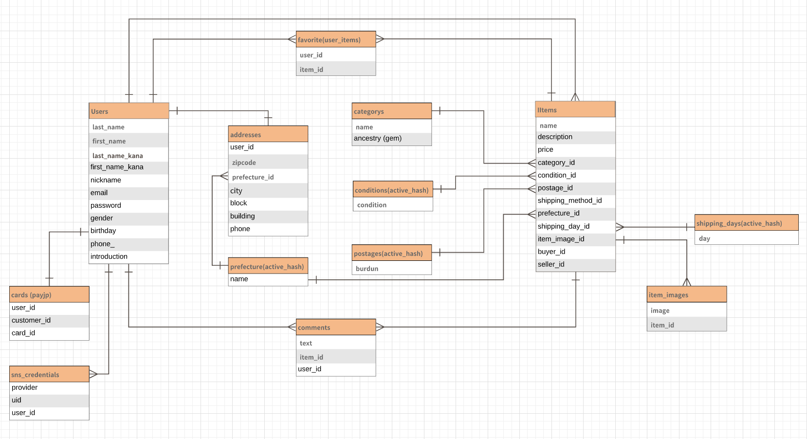Screen dimensions: 807x439
Task: Select the addresses entity header
Action: [x=267, y=134]
